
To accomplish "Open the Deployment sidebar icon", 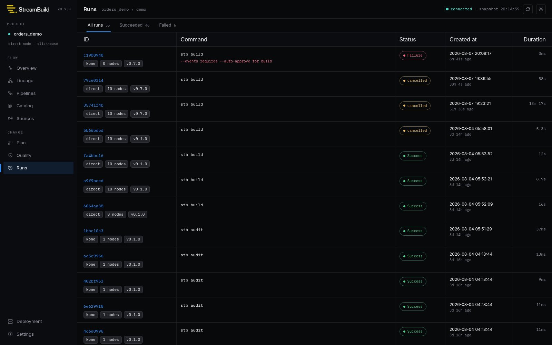I will click(x=10, y=322).
